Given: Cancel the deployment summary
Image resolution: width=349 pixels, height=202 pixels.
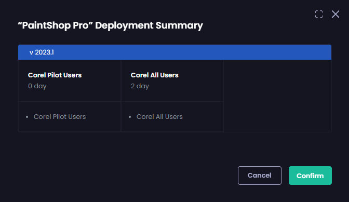Looking at the screenshot, I should pyautogui.click(x=260, y=176).
